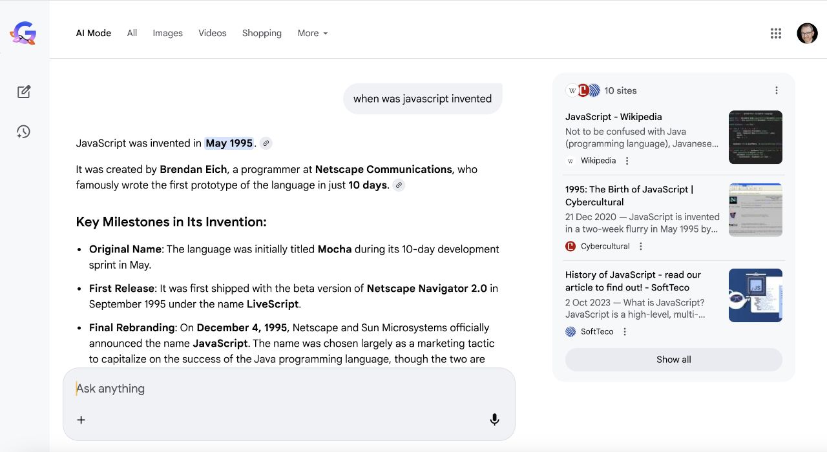Screen dimensions: 827x452
Task: Open the Wikipedia source options dots
Action: [x=627, y=161]
